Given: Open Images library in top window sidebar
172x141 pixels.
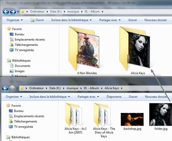Looking at the screenshot, I should (17, 71).
